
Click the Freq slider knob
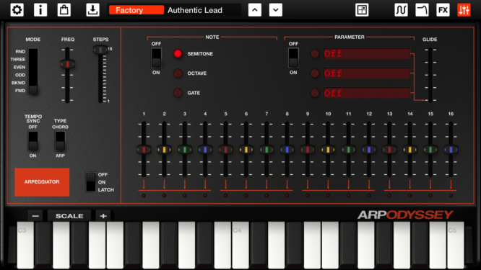(67, 64)
